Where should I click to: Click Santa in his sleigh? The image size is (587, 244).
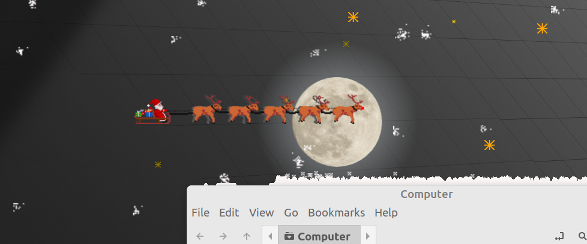point(158,109)
